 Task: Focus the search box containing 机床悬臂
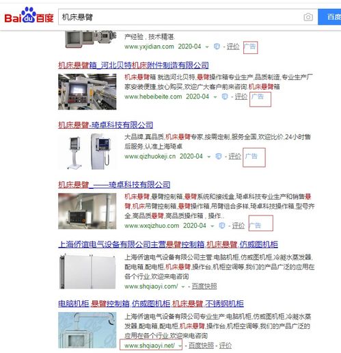[180, 17]
